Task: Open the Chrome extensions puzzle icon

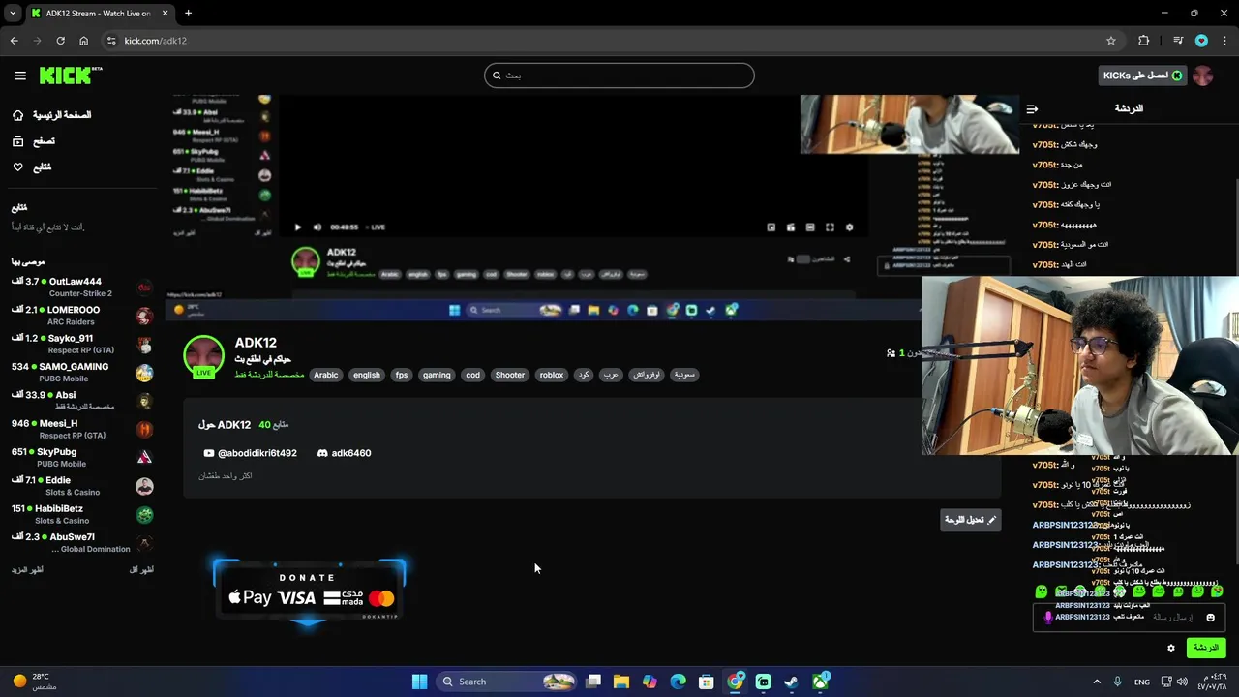Action: (x=1144, y=41)
